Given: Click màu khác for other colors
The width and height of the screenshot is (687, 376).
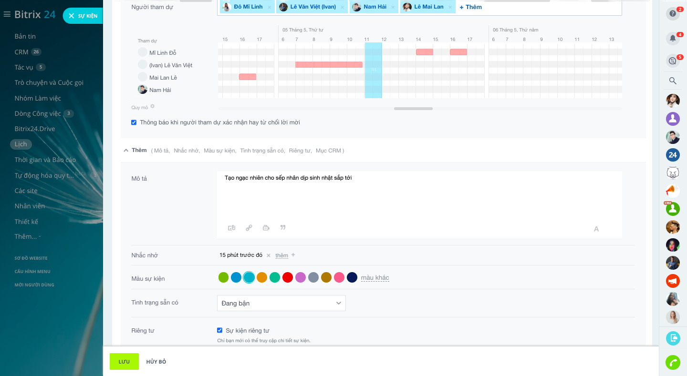Looking at the screenshot, I should [375, 278].
